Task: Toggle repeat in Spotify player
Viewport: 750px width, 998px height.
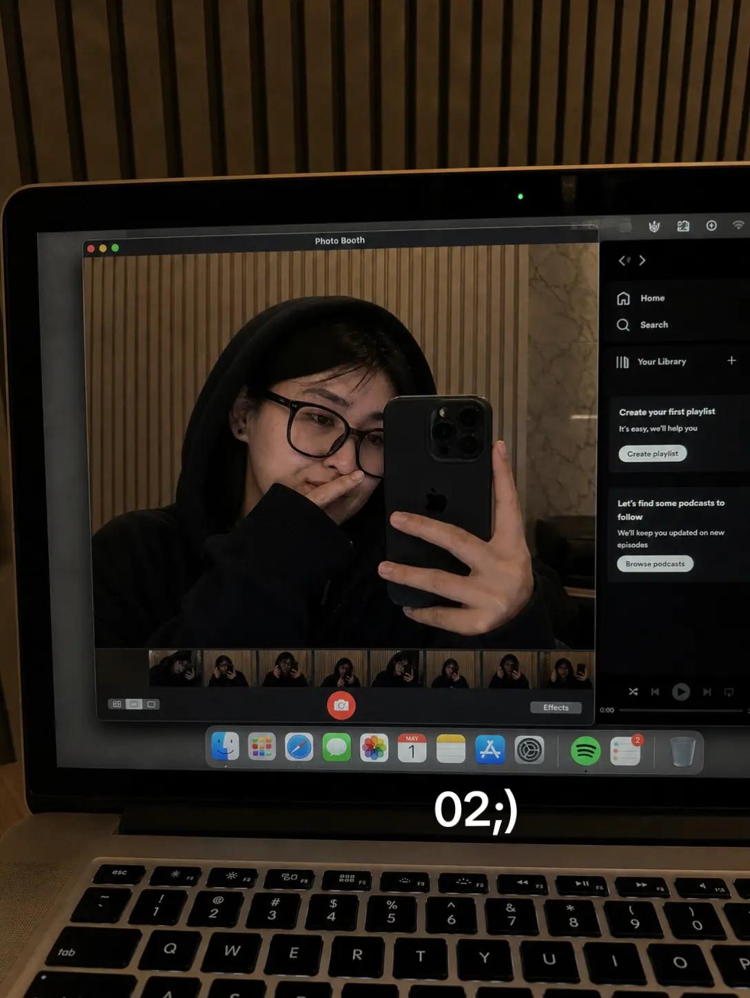Action: [729, 692]
